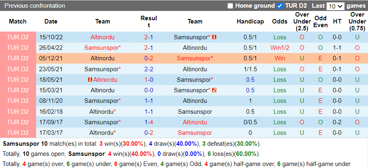Uncheck the TUR D2 checkbox
The width and height of the screenshot is (368, 168).
(x=280, y=6)
